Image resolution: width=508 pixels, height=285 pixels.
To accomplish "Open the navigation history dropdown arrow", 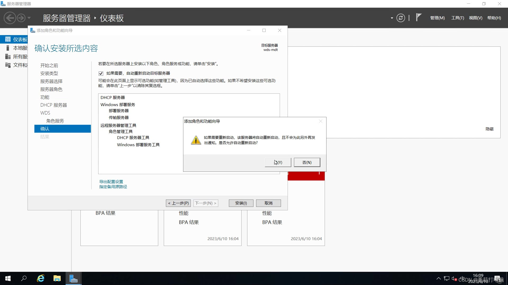I will tap(29, 18).
